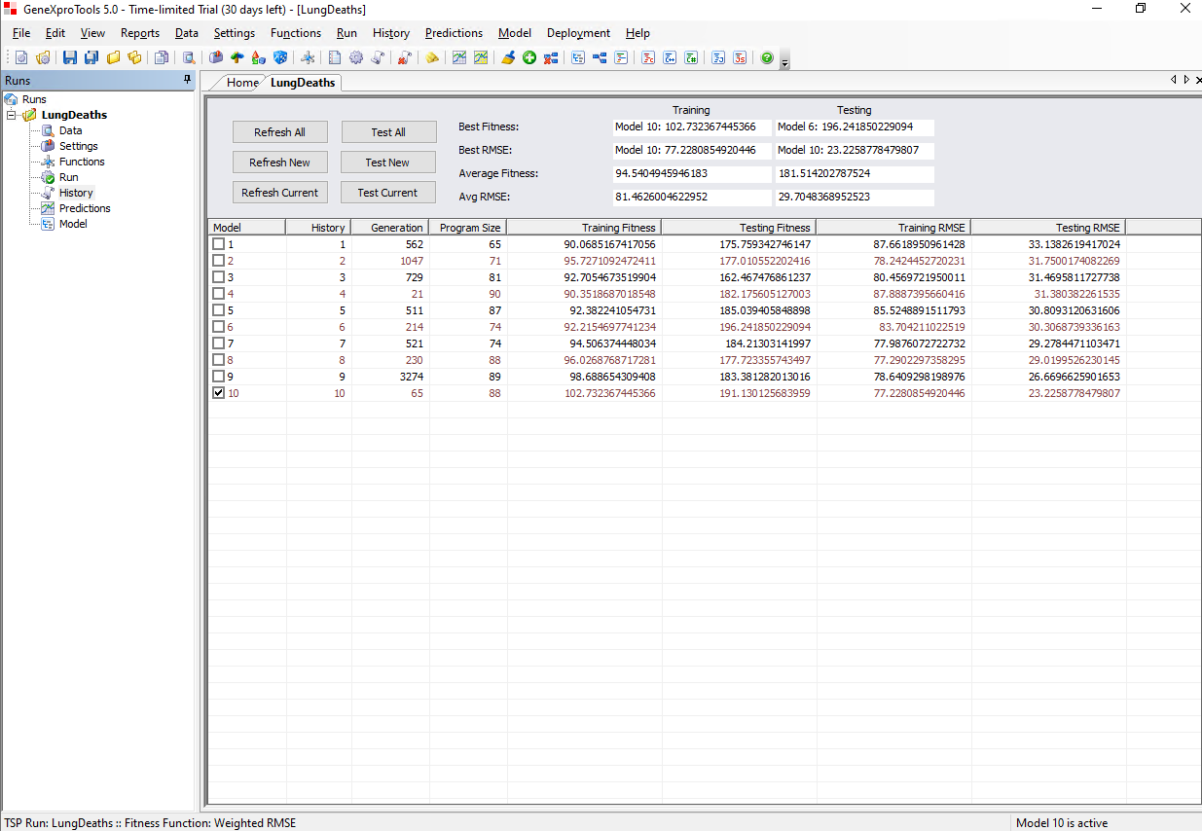Open the toolbar overflow options arrow

click(x=784, y=62)
